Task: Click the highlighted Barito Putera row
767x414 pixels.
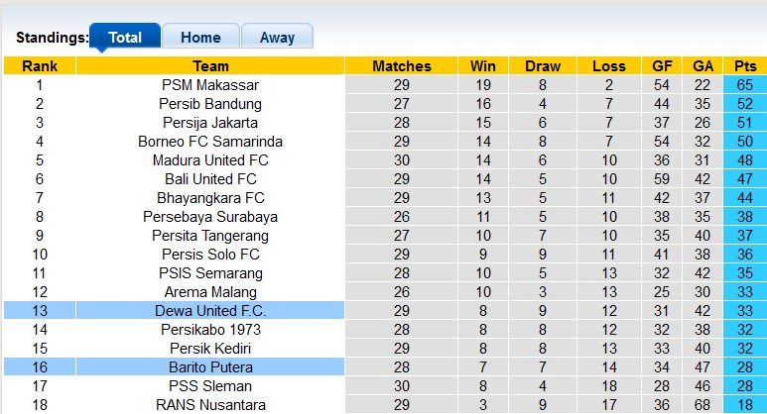Action: tap(210, 367)
